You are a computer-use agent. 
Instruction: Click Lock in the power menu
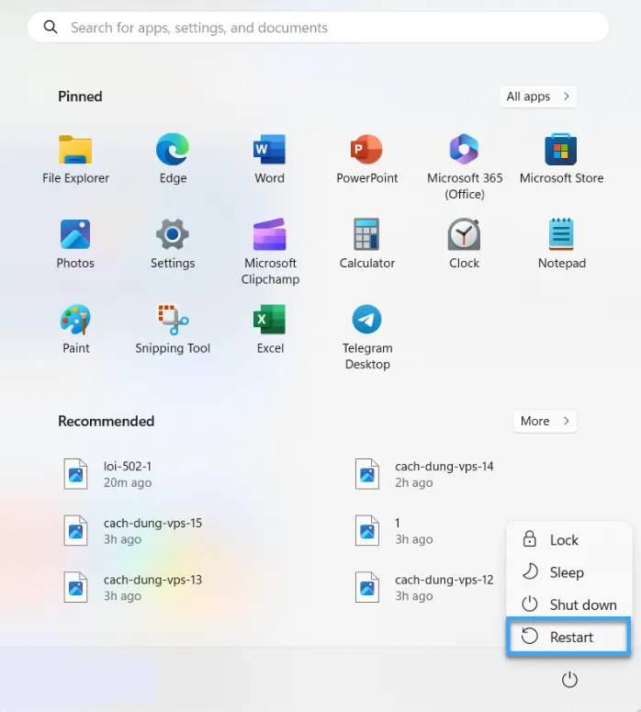pyautogui.click(x=563, y=540)
